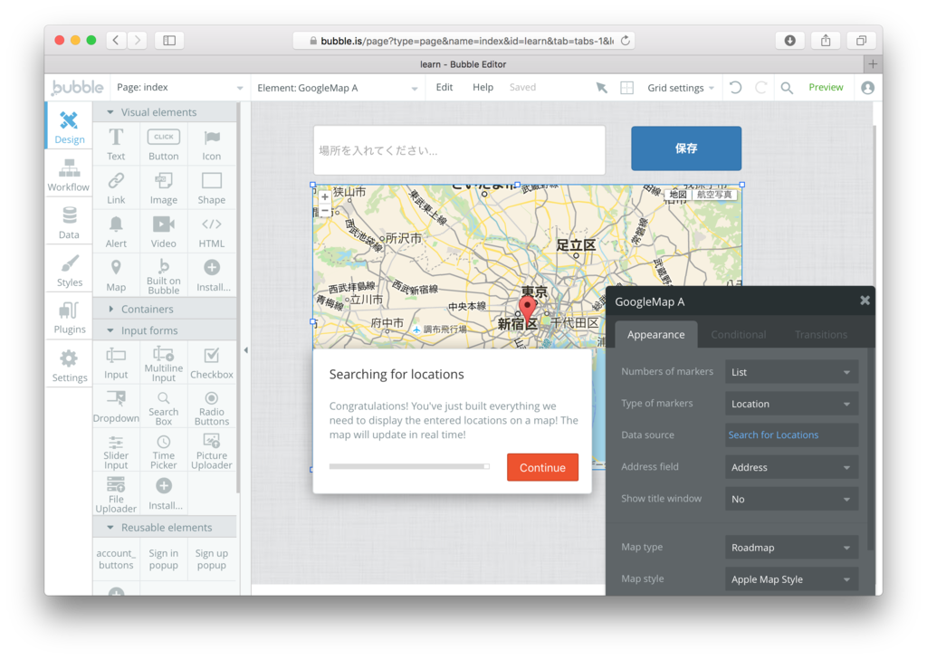
Task: Select the Button visual element
Action: tap(163, 144)
